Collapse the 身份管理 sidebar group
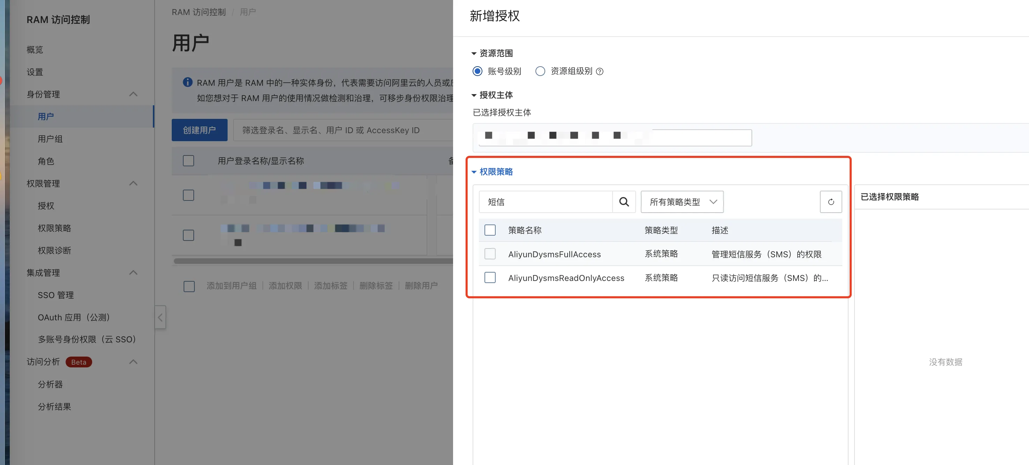This screenshot has height=465, width=1029. click(133, 94)
